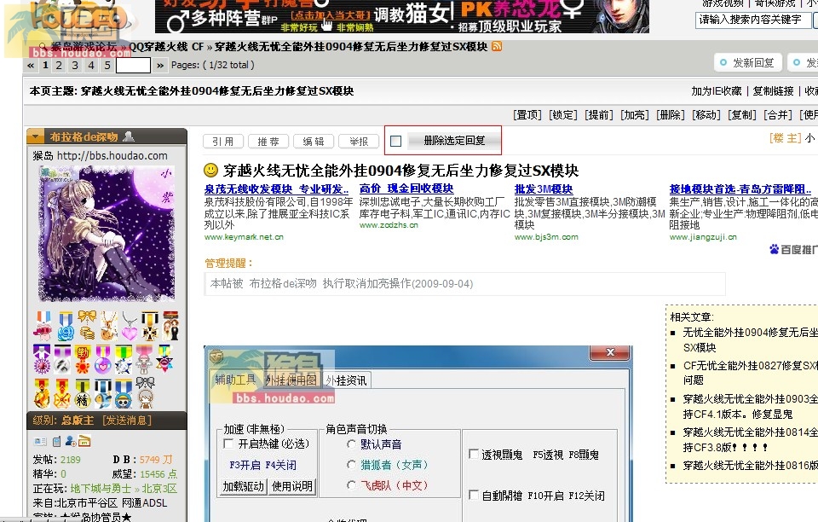Expand the dropdown arrow beside 布拉格de深吻
Viewport: 818px width, 522px height.
tap(36, 136)
